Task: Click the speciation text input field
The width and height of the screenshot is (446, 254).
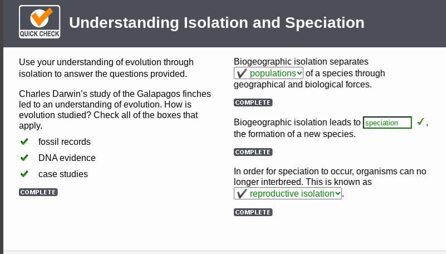Action: [x=387, y=123]
